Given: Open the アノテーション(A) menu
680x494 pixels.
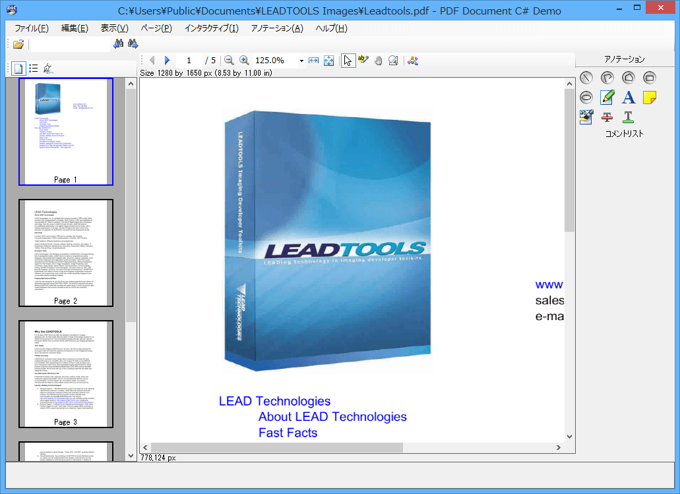Looking at the screenshot, I should [x=277, y=28].
